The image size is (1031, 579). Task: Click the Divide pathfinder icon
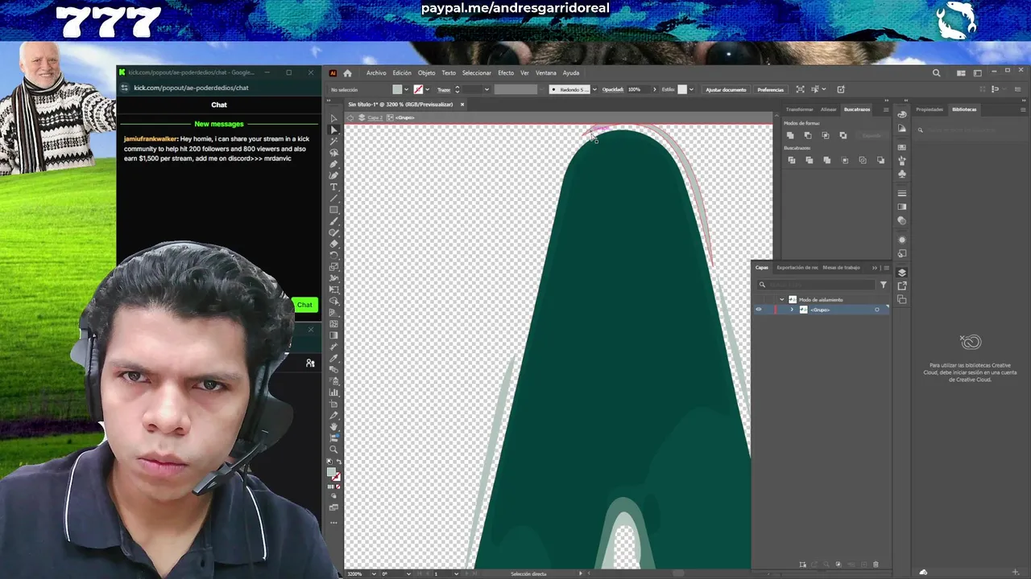click(791, 160)
